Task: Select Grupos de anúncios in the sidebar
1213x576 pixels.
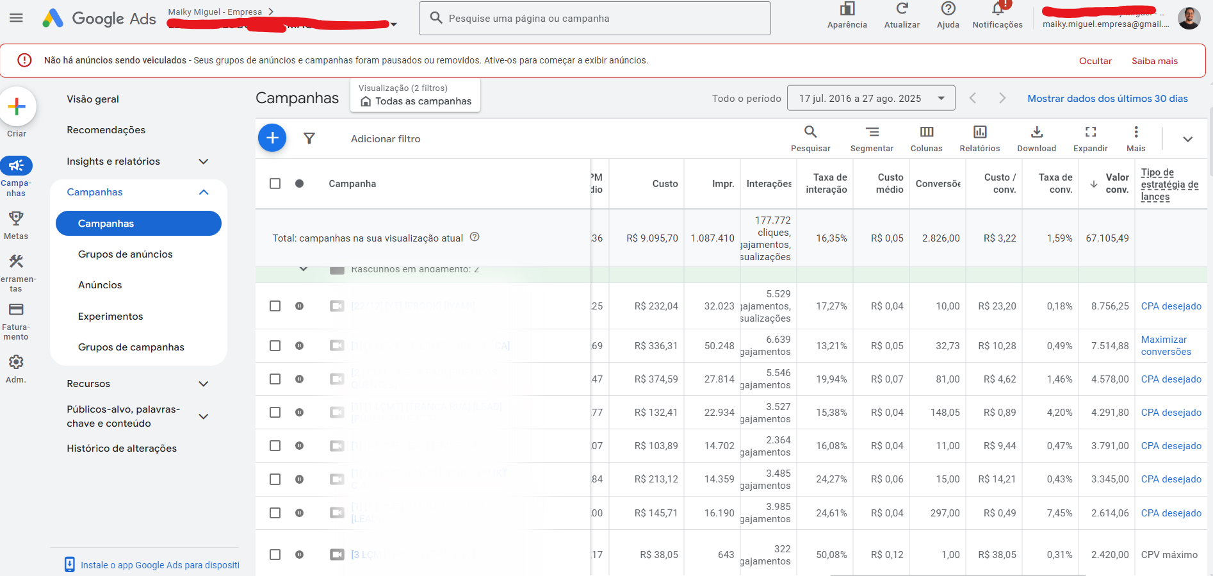Action: (x=126, y=254)
